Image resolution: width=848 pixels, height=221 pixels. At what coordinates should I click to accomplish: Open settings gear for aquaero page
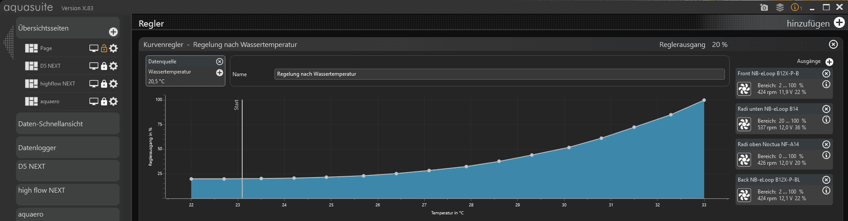[x=113, y=101]
